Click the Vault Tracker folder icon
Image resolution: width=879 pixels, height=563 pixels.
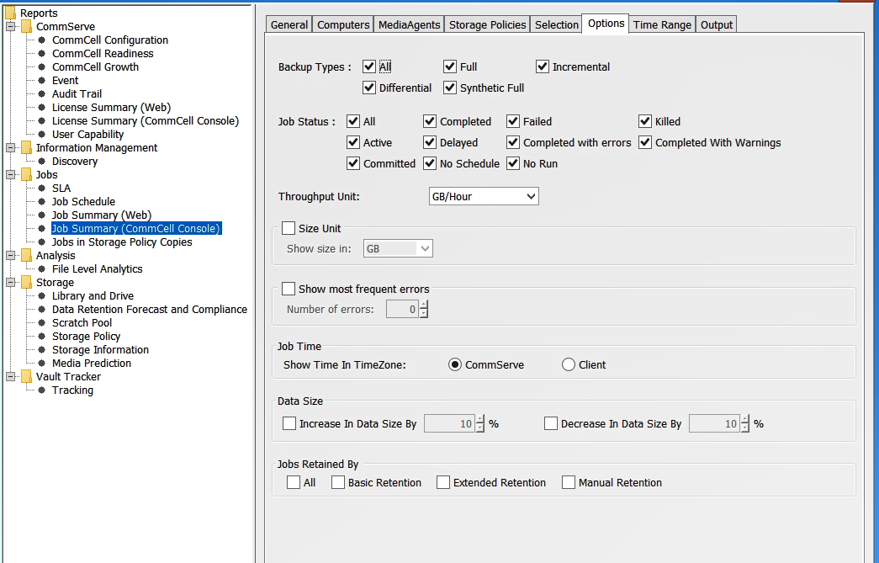(x=26, y=376)
